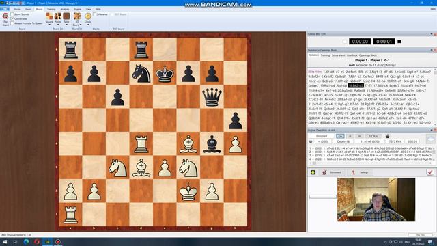437x246 pixels.
Task: Open the Training ribbon tab
Action: (51, 9)
